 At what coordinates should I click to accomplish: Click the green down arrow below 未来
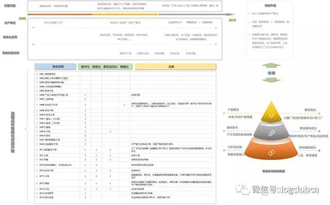tap(271, 80)
